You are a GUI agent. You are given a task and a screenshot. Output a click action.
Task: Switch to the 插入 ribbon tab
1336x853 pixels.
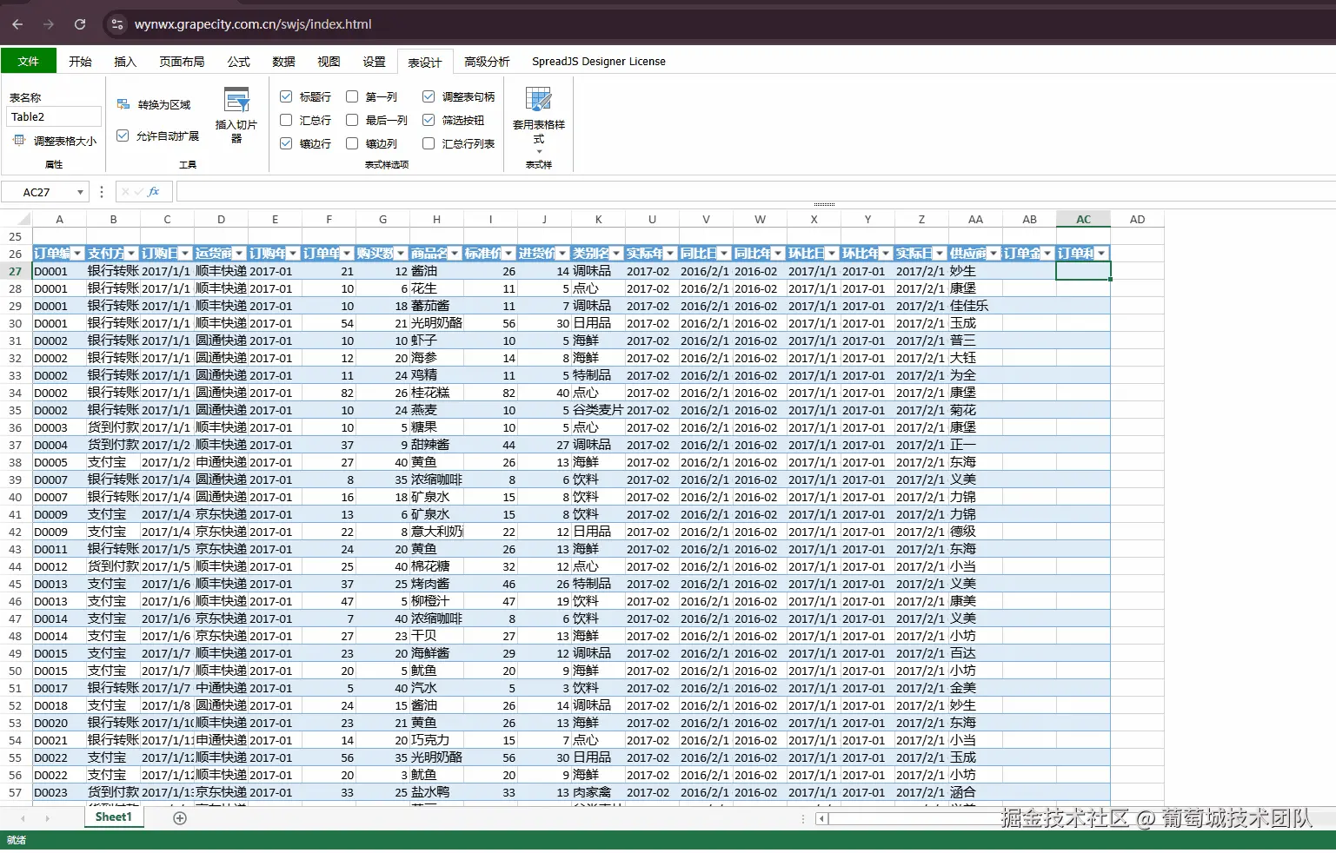(x=125, y=61)
